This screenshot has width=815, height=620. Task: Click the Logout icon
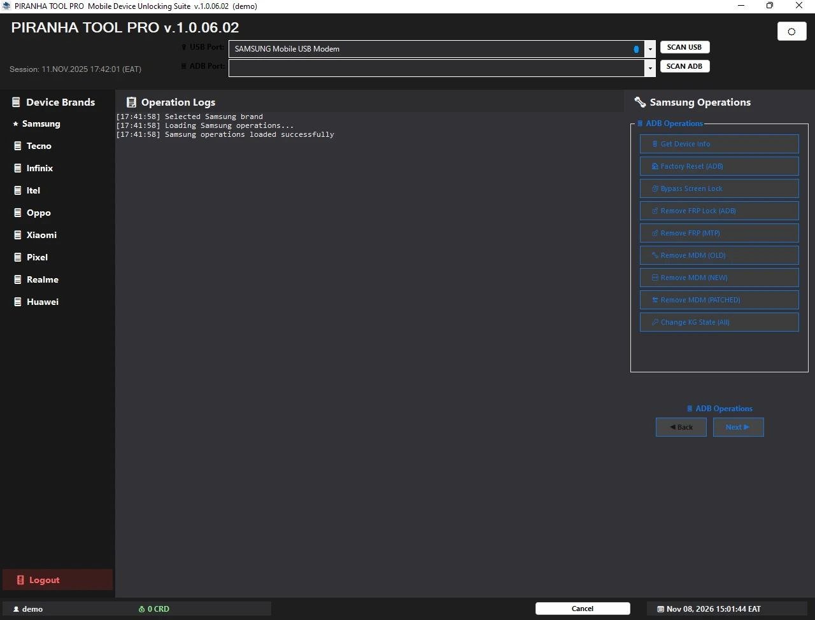pyautogui.click(x=20, y=580)
